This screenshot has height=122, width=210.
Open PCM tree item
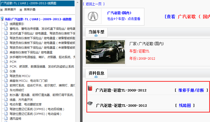click(x=13, y=62)
